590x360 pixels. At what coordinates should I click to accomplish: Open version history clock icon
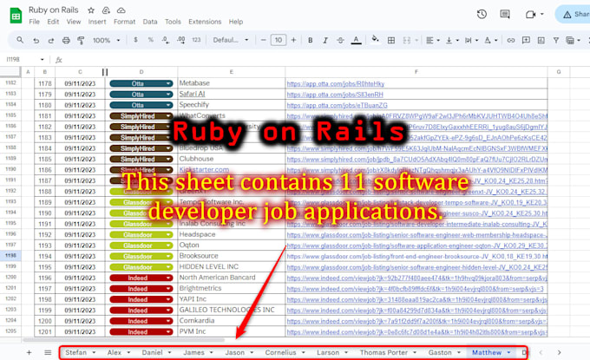click(x=482, y=14)
